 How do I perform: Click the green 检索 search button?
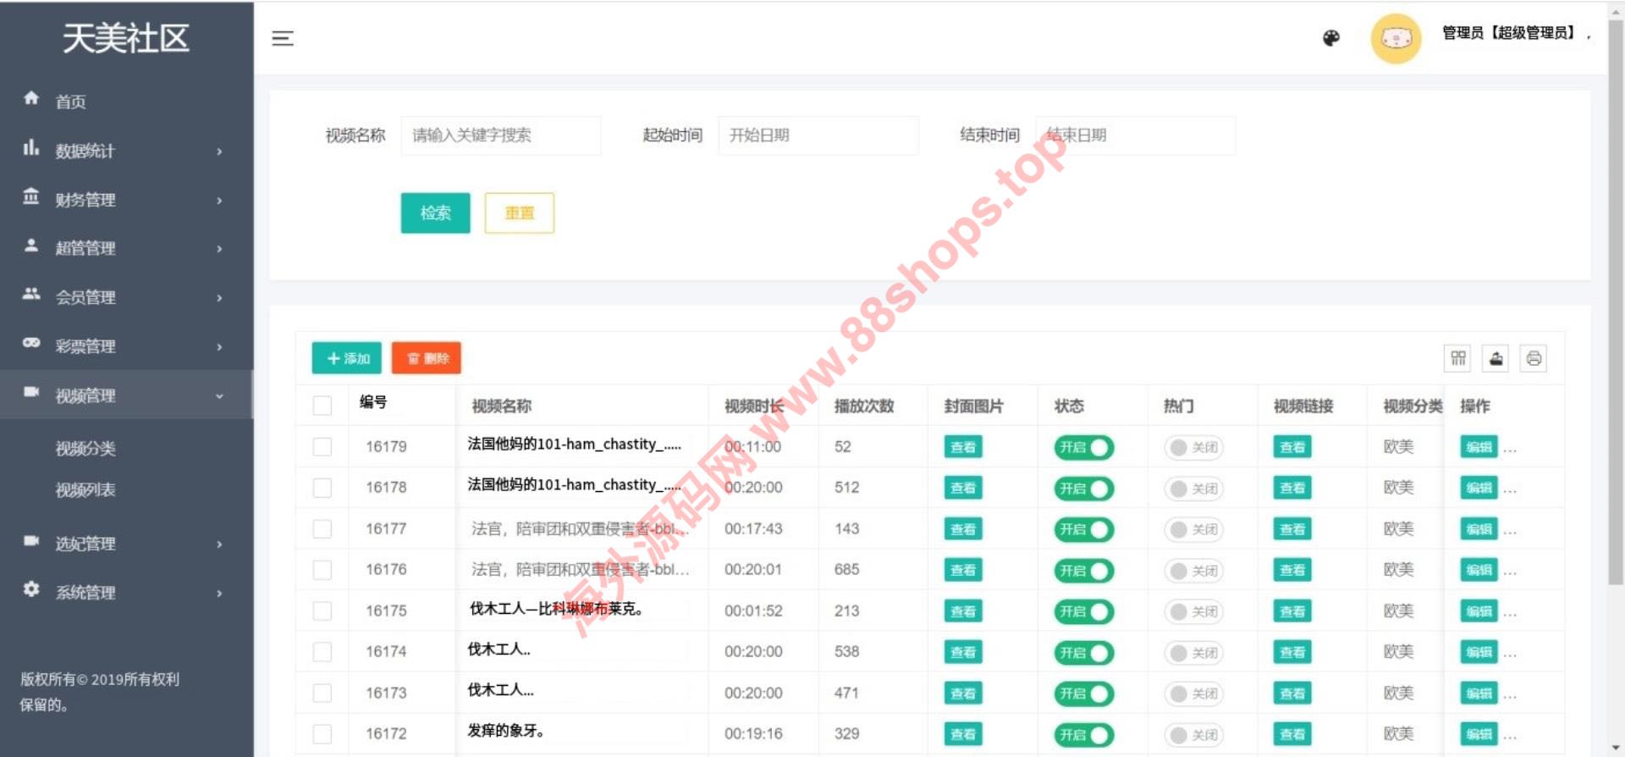[435, 213]
